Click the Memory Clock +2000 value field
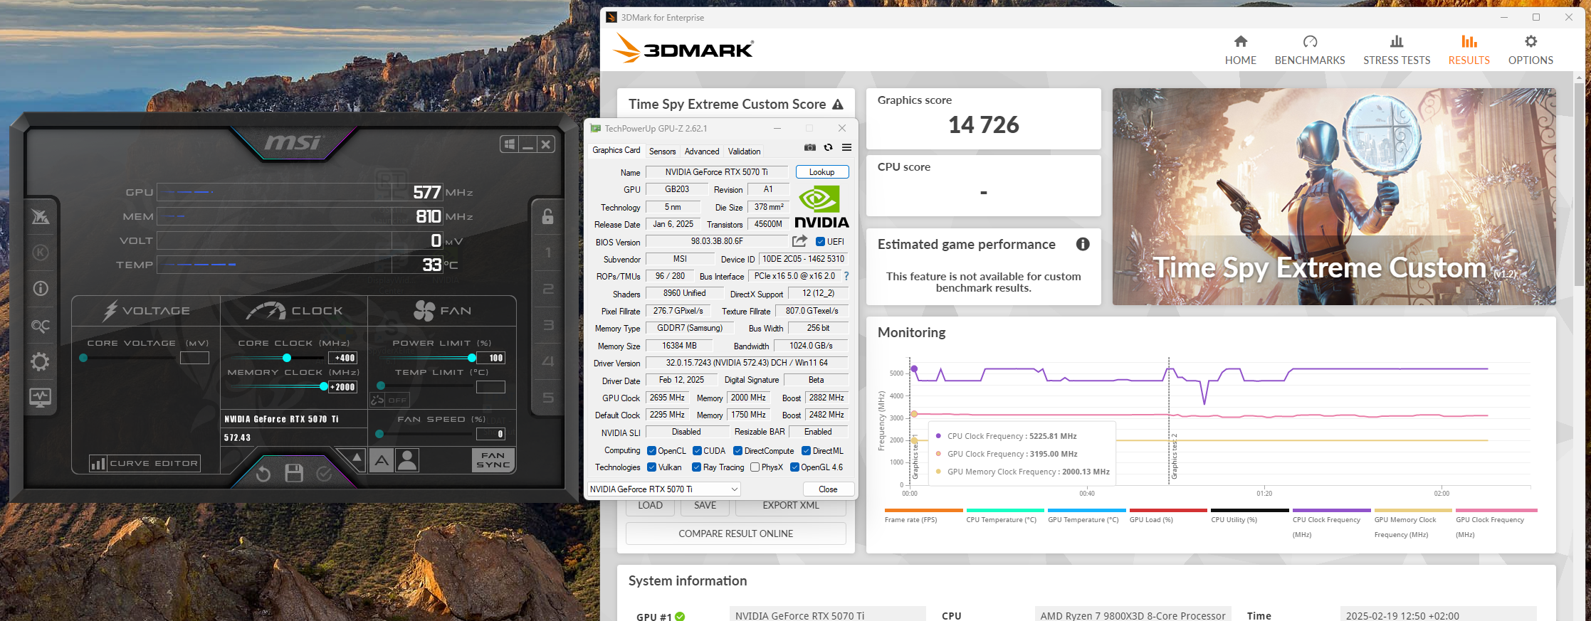Image resolution: width=1591 pixels, height=621 pixels. coord(342,387)
